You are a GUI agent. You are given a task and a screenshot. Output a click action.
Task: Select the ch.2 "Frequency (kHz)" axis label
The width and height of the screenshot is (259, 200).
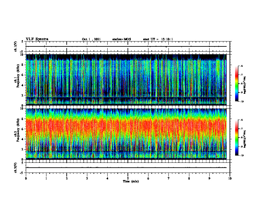tap(18, 130)
